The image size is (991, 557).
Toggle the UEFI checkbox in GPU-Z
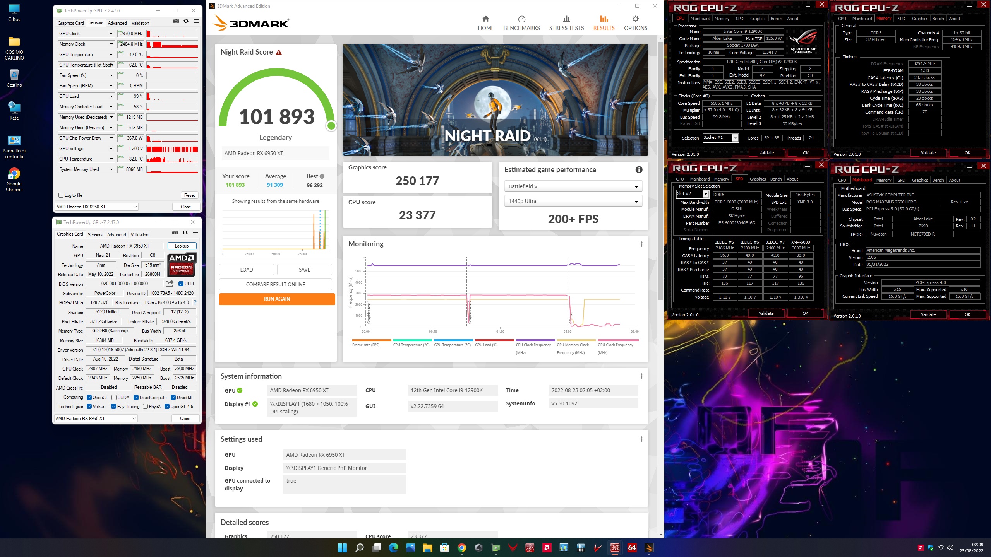181,284
